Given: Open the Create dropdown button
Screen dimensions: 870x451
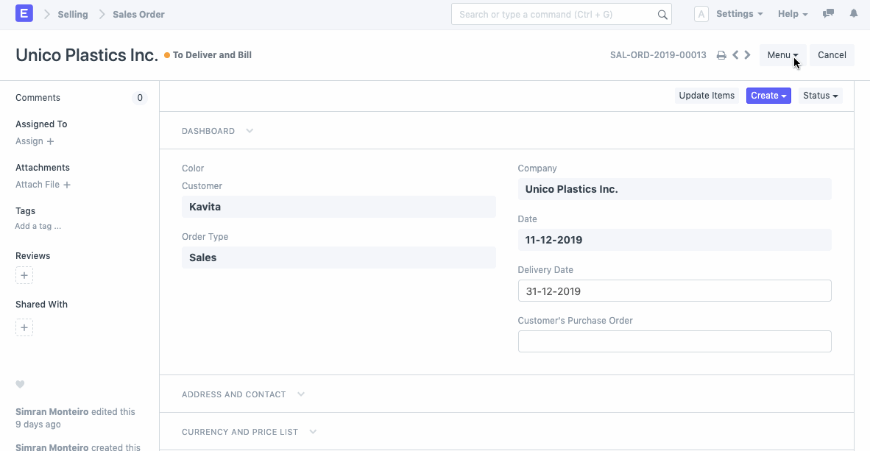Looking at the screenshot, I should (768, 96).
